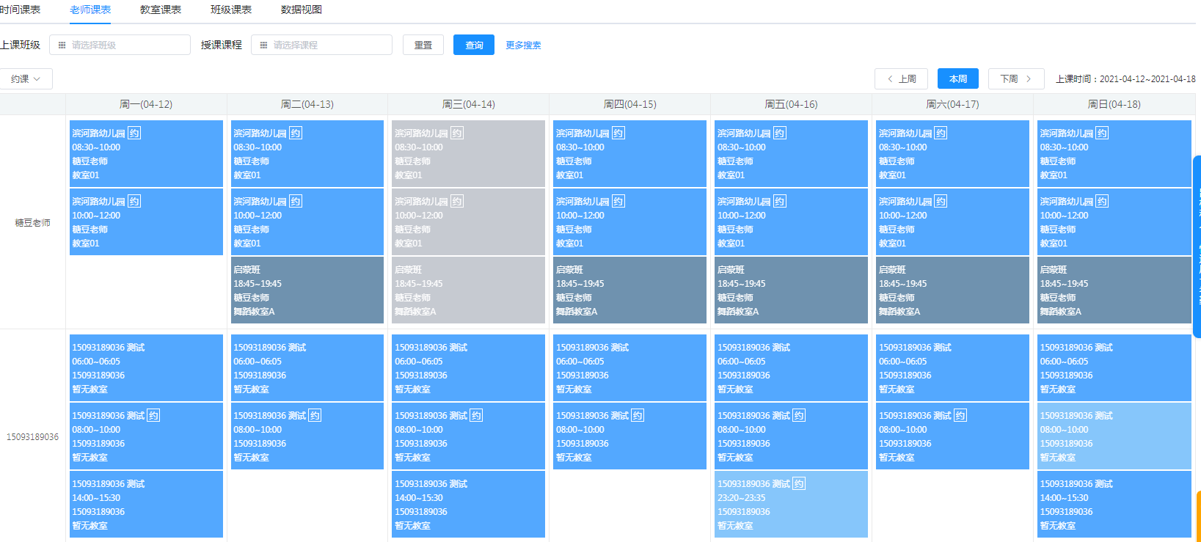Screen dimensions: 1201x542
Task: Open Monday 10:00~12:00 滨河路幼儿园 lesson
Action: point(146,221)
